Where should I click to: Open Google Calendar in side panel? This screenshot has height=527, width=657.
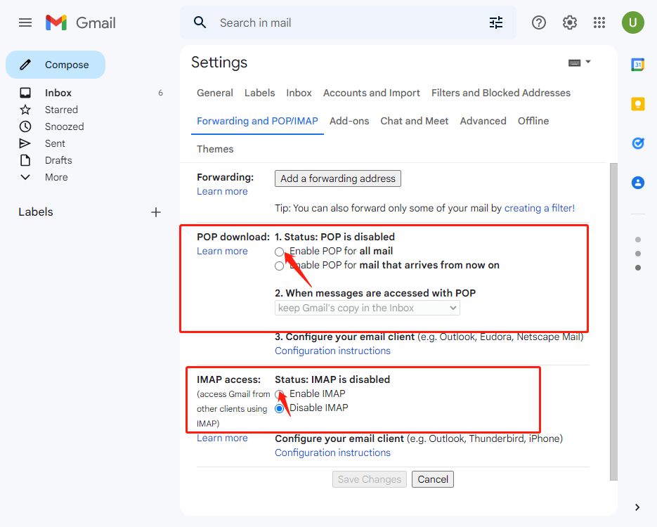tap(638, 65)
